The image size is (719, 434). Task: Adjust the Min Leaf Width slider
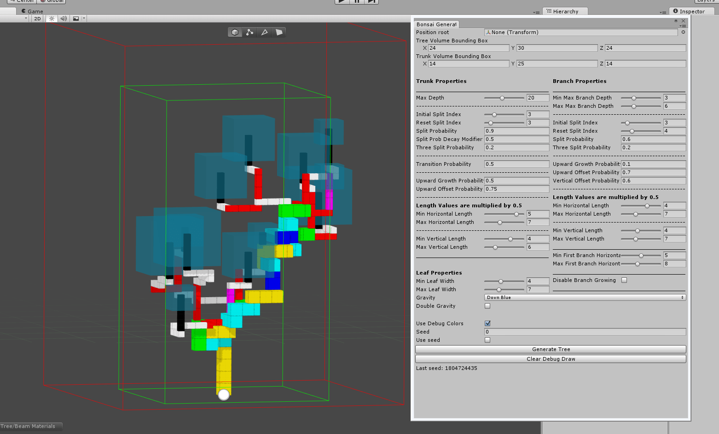504,281
